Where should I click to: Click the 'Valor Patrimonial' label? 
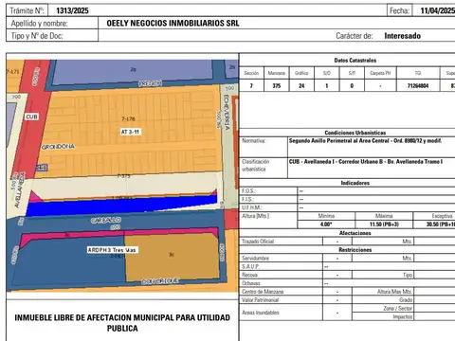[x=260, y=300]
